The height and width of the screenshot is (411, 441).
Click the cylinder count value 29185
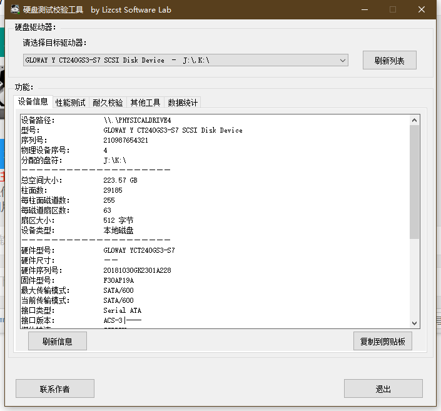tap(113, 190)
